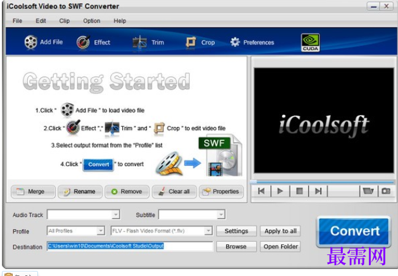Click the Trim icon in step 2
The height and width of the screenshot is (276, 398).
[112, 128]
